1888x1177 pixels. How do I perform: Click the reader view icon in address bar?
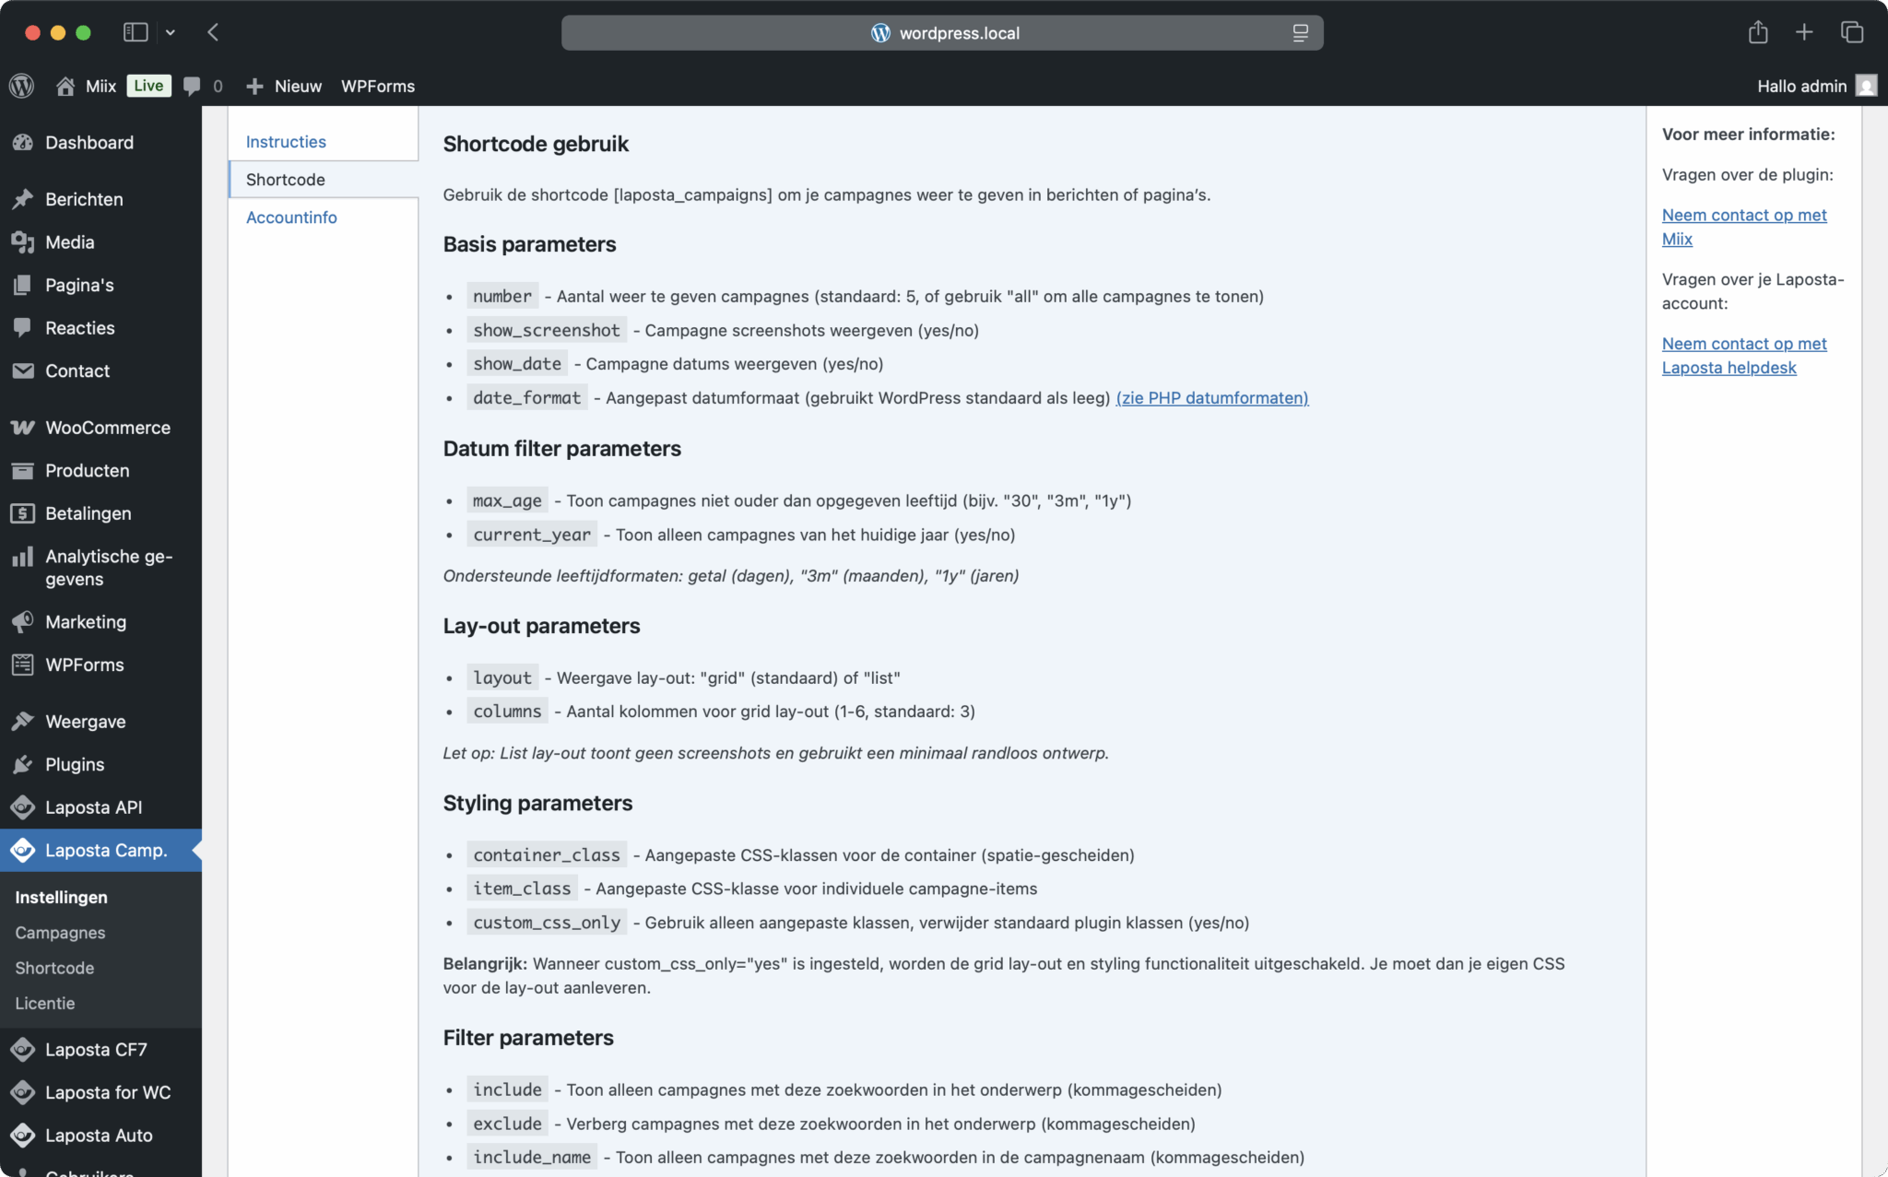1300,33
